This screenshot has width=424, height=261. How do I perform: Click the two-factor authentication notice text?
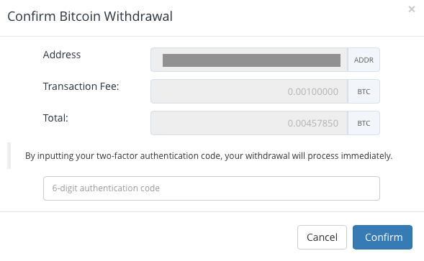(x=209, y=156)
